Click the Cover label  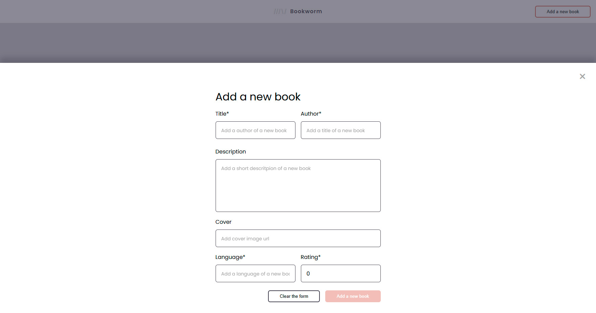click(x=223, y=222)
